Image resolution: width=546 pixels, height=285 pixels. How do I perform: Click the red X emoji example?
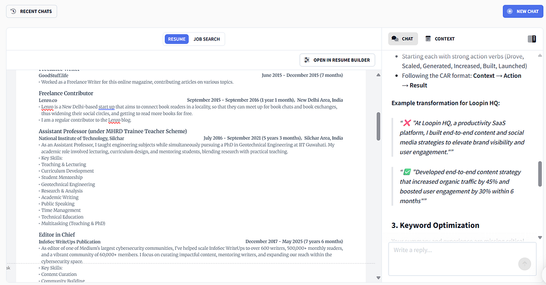tap(407, 123)
